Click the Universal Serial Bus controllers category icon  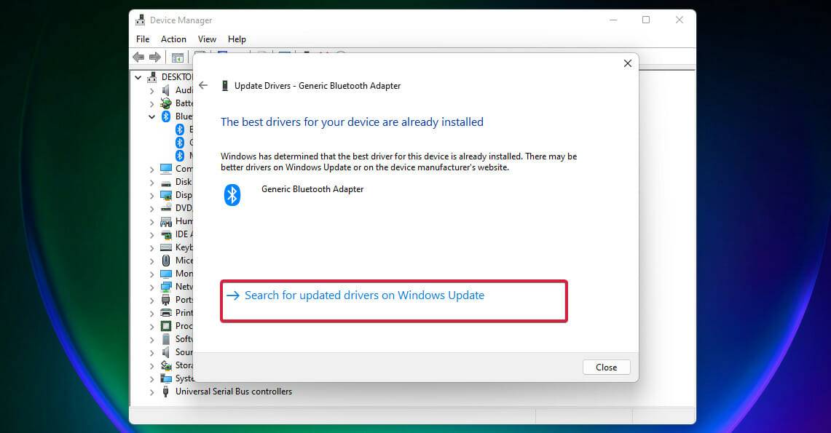[x=164, y=392]
